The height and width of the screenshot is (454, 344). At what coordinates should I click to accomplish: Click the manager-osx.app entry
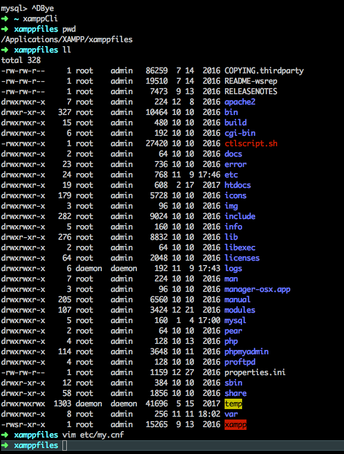click(x=257, y=289)
